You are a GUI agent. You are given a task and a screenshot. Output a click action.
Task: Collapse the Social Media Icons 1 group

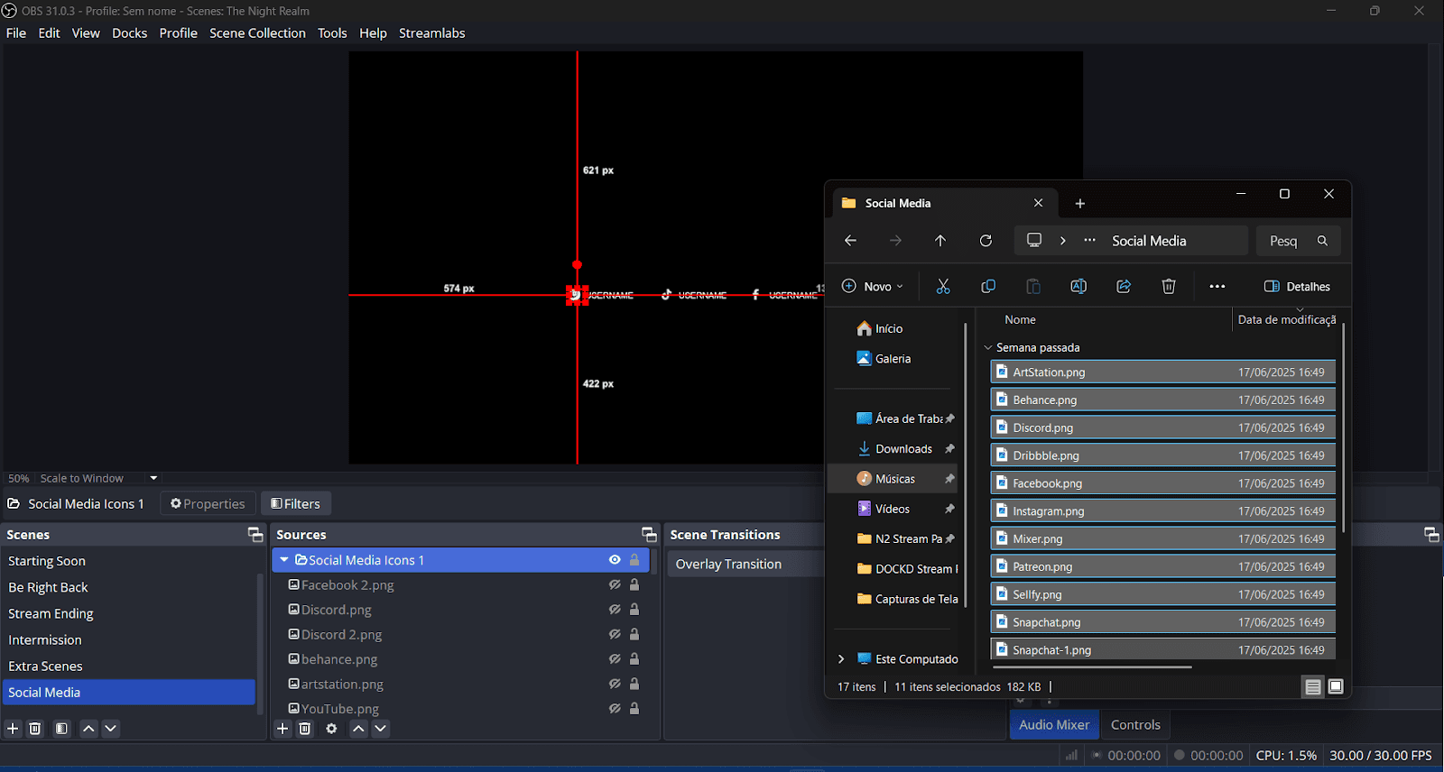pyautogui.click(x=284, y=560)
